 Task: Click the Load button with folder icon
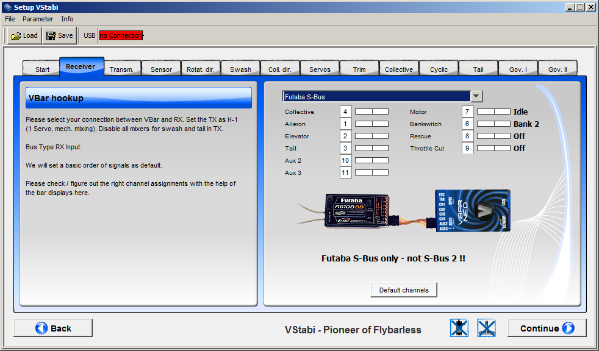tap(24, 35)
